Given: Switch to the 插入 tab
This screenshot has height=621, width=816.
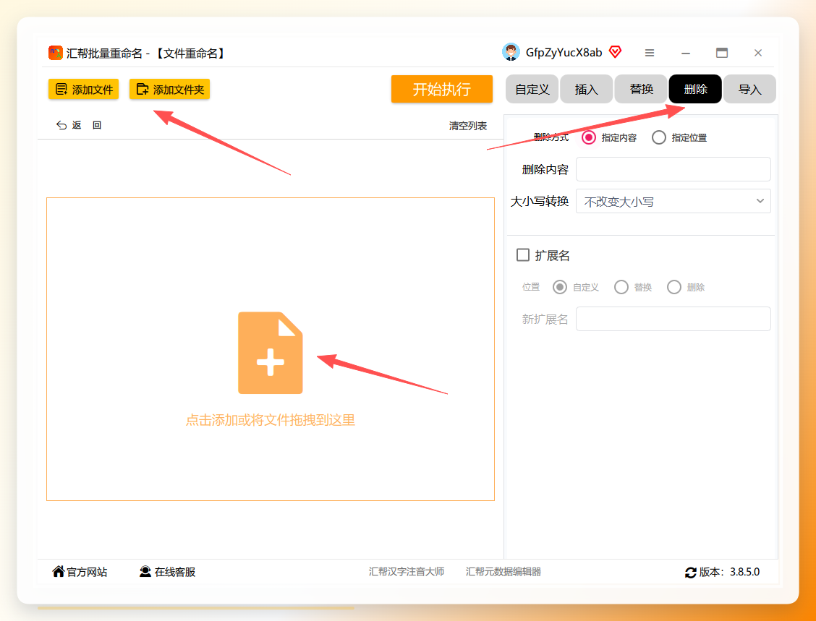Looking at the screenshot, I should coord(587,89).
